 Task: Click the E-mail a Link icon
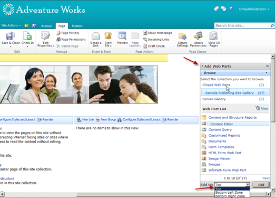96,36
